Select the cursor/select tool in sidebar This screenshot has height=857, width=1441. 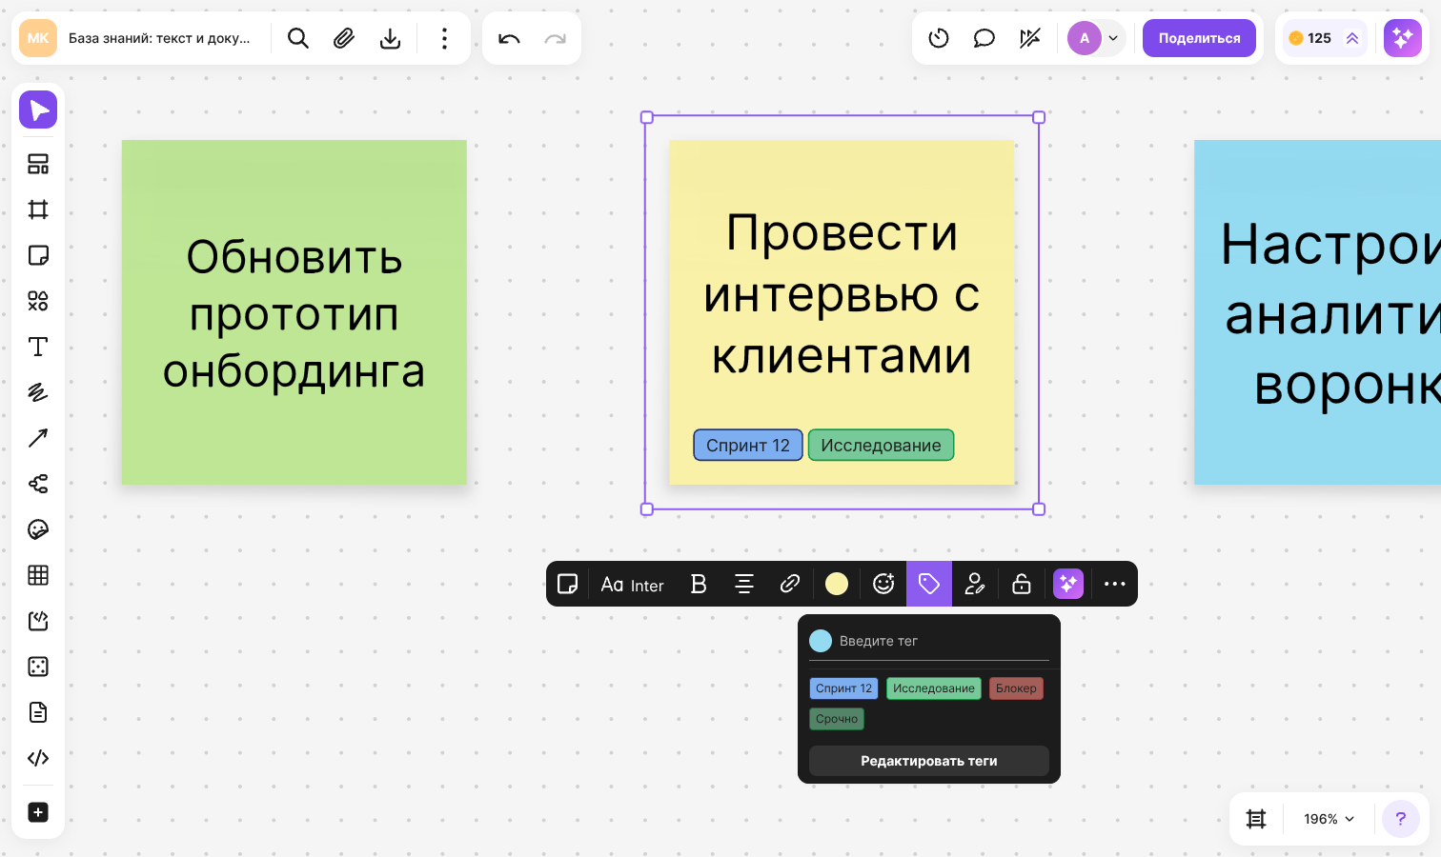[38, 110]
